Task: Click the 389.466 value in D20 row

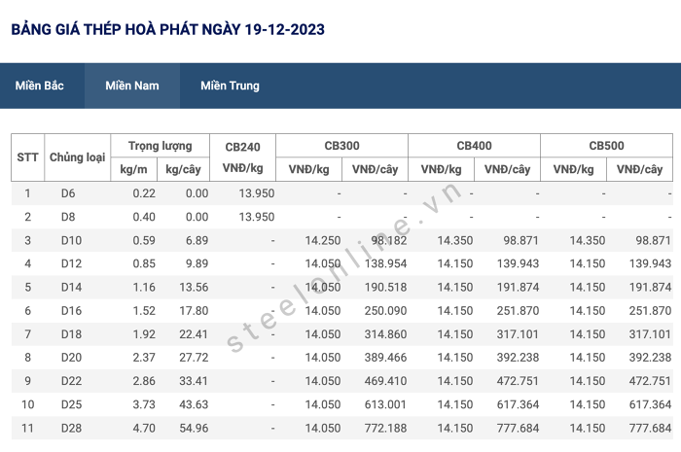Action: [385, 358]
